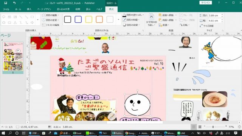Switch to the ページデザイン tab
Viewport: 242px width, 136px height.
click(44, 9)
